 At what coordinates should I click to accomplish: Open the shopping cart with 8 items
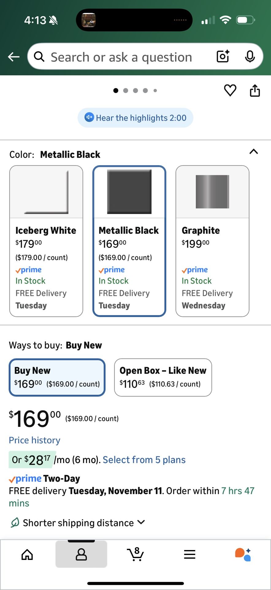135,554
